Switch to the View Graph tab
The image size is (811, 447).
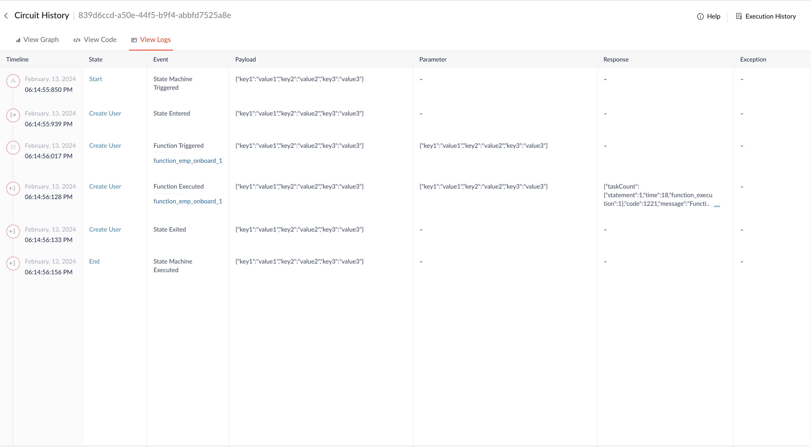[38, 40]
